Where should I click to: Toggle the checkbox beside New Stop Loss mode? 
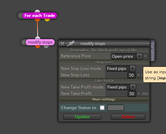pos(139,69)
